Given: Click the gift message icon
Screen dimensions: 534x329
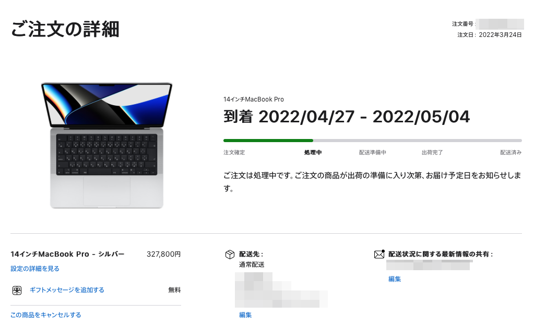Looking at the screenshot, I should click(17, 290).
